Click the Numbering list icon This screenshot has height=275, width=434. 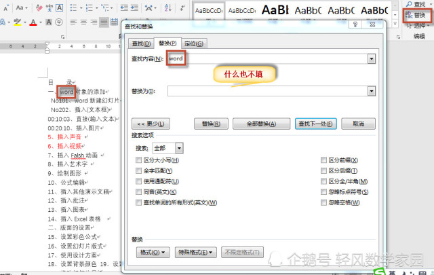(89, 7)
